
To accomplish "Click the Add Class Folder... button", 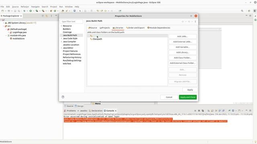I will [x=182, y=58].
